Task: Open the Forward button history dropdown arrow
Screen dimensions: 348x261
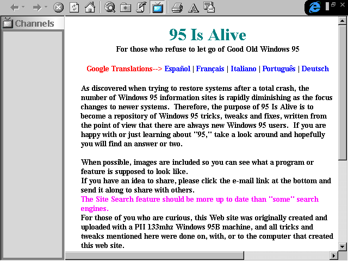Action: pyautogui.click(x=46, y=7)
